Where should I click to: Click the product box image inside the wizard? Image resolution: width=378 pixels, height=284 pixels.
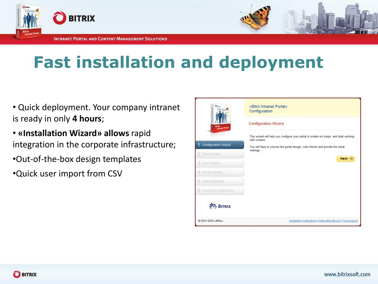[x=220, y=118]
